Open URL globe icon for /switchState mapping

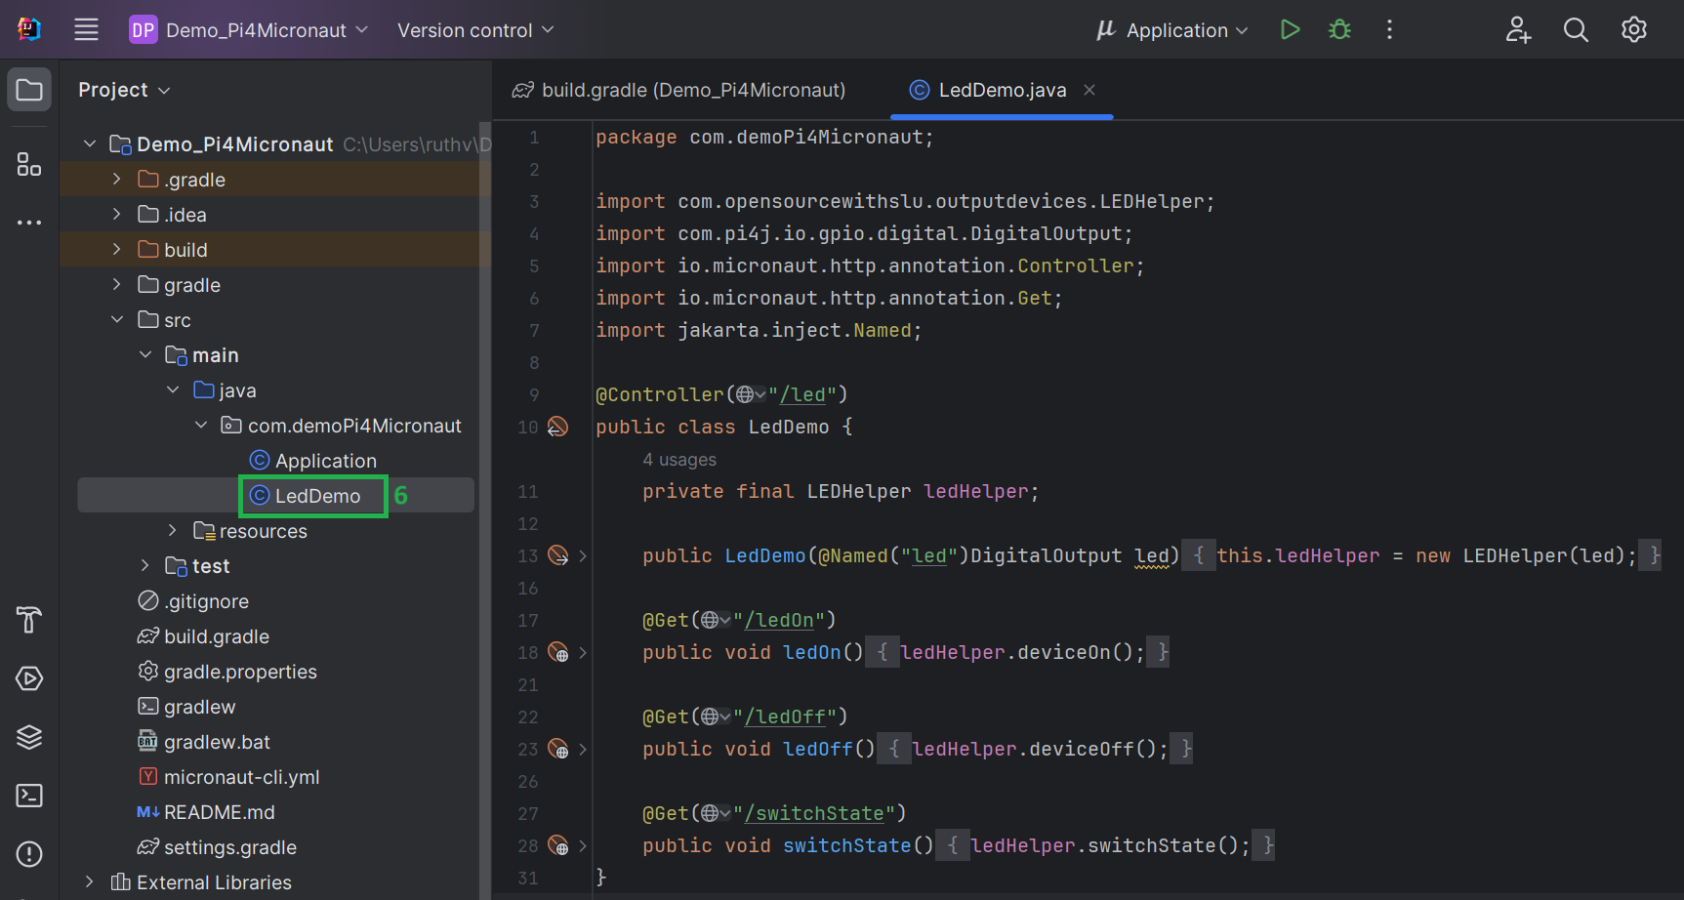pos(716,813)
